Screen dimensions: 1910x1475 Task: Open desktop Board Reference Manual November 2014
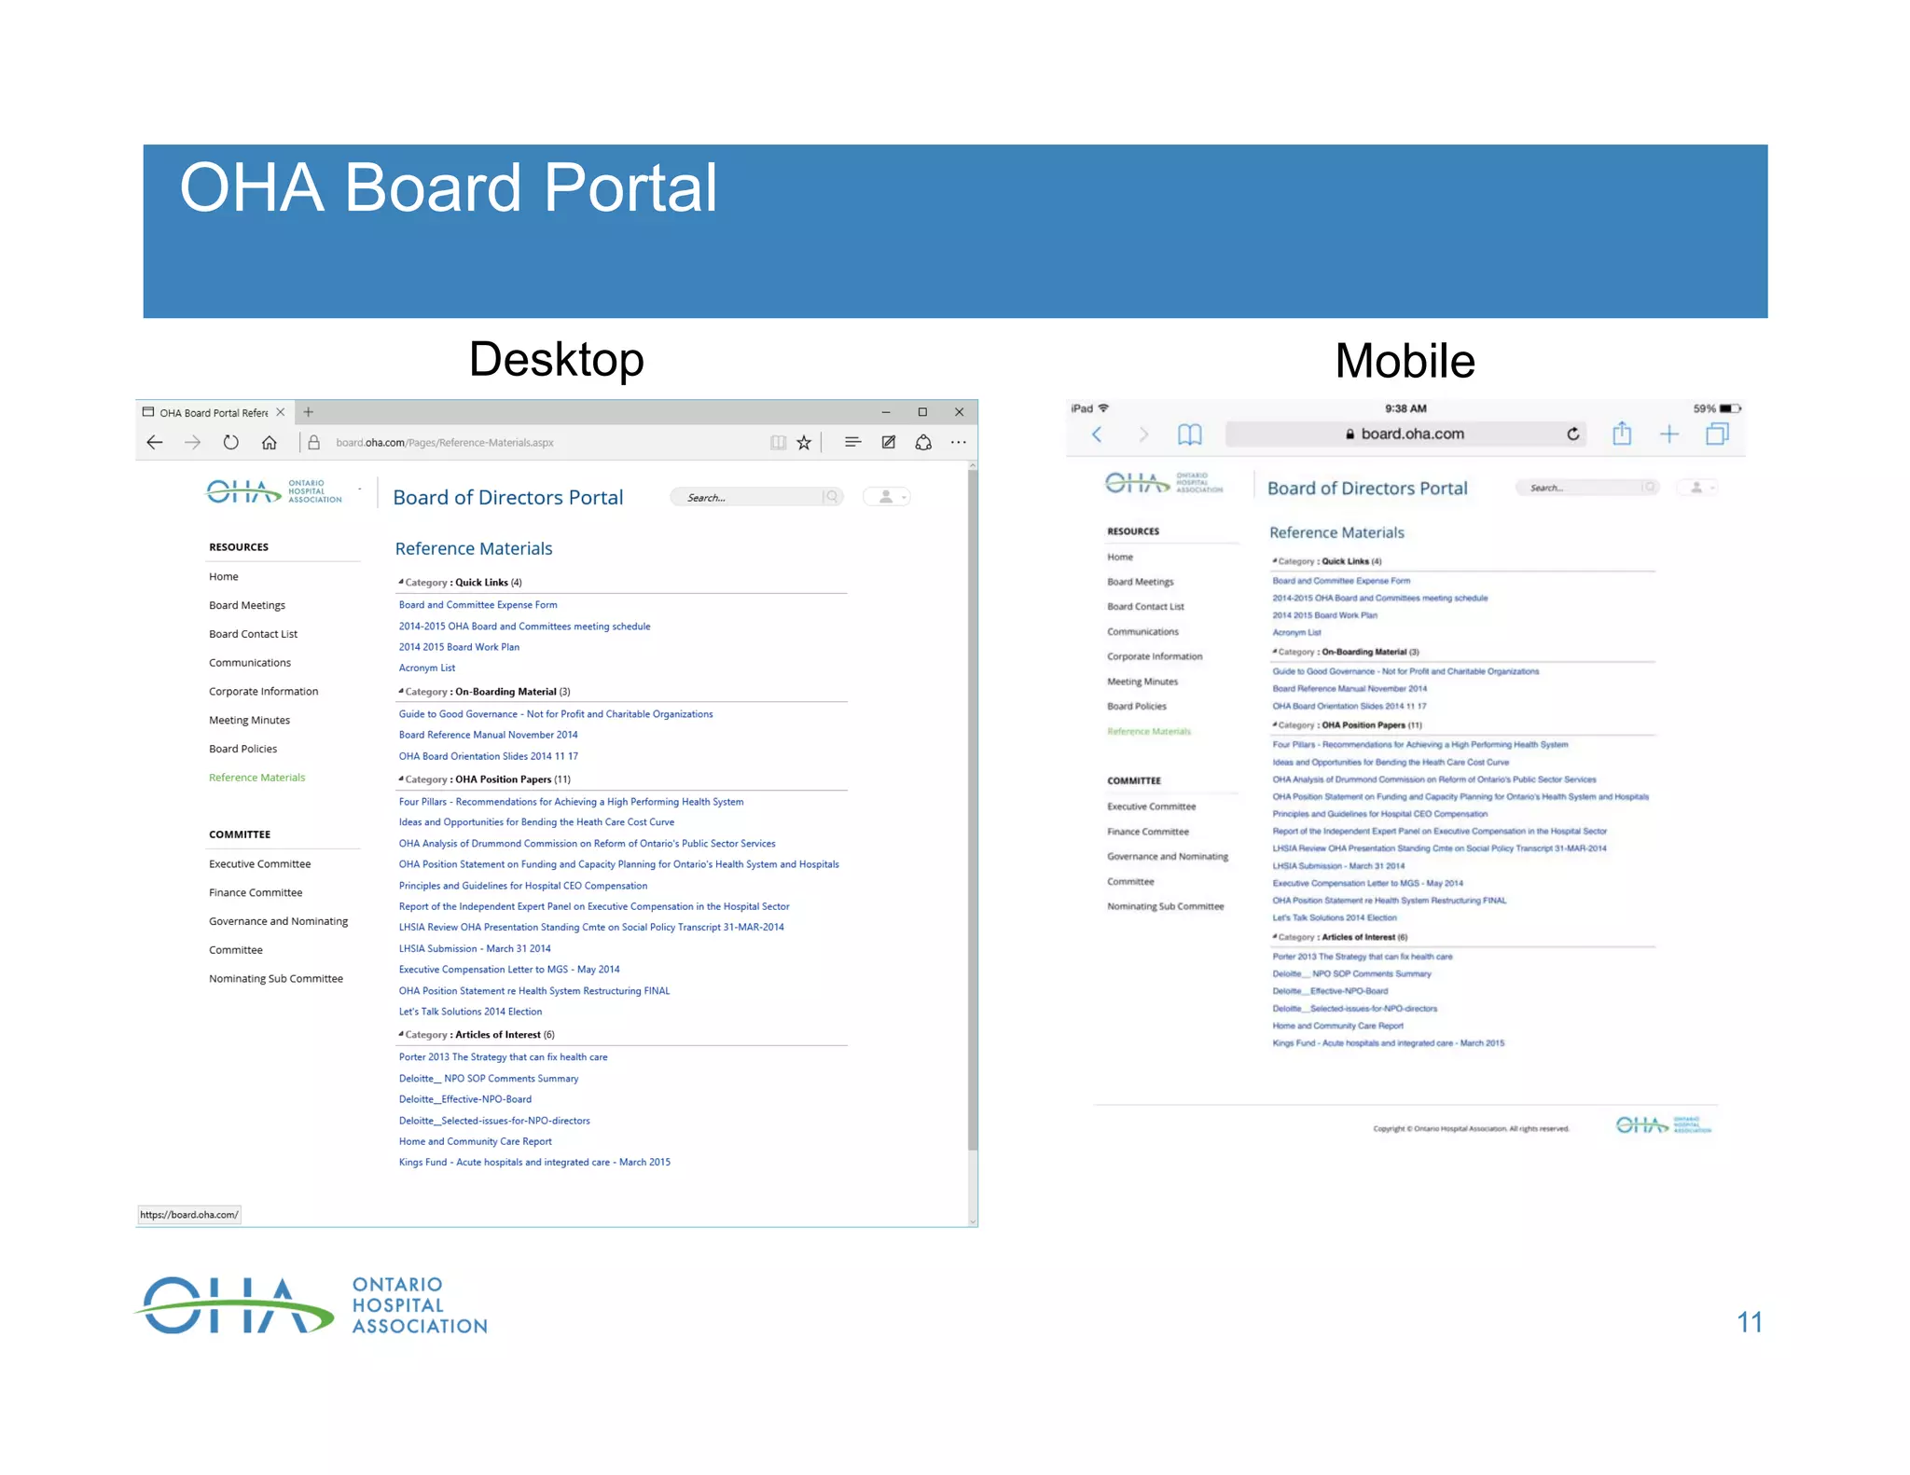point(489,735)
